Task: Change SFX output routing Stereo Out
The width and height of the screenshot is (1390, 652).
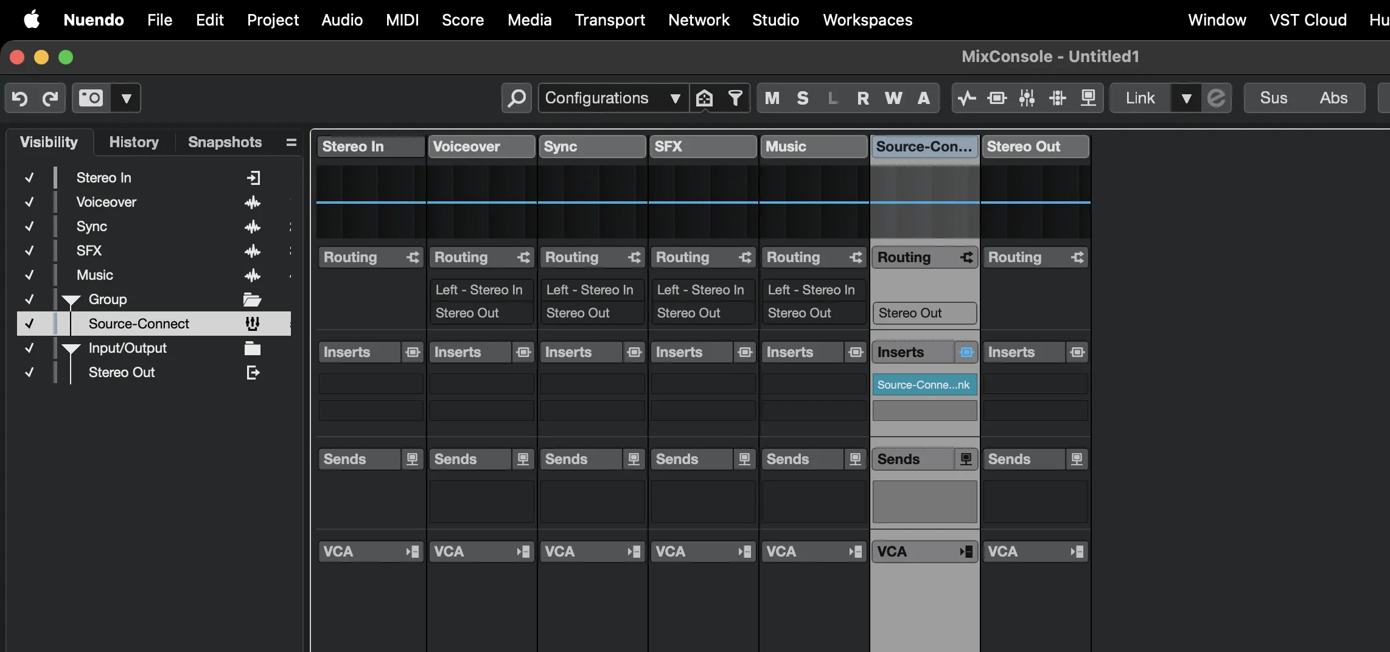Action: click(703, 313)
